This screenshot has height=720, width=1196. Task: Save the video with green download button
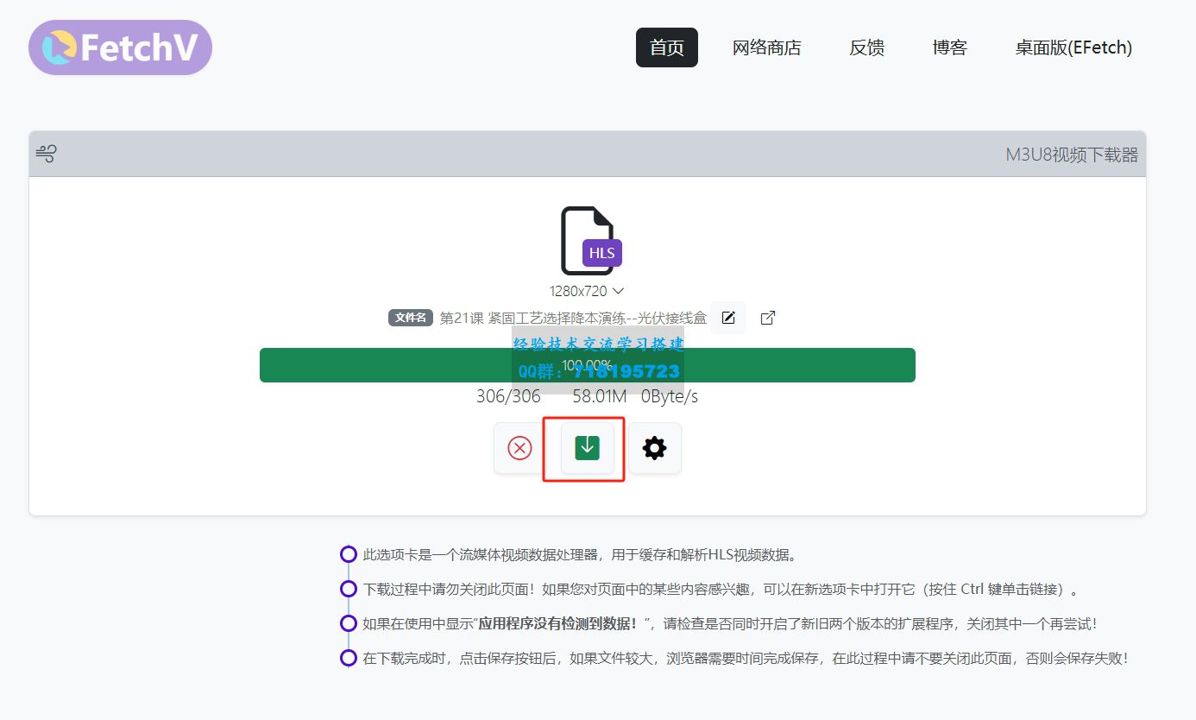587,448
